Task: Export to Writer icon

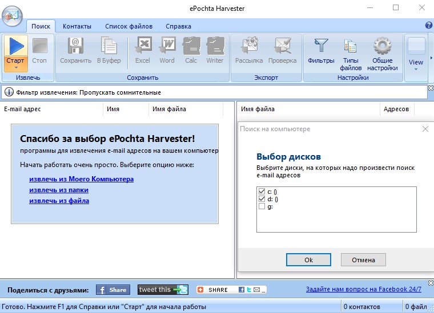Action: tap(215, 45)
